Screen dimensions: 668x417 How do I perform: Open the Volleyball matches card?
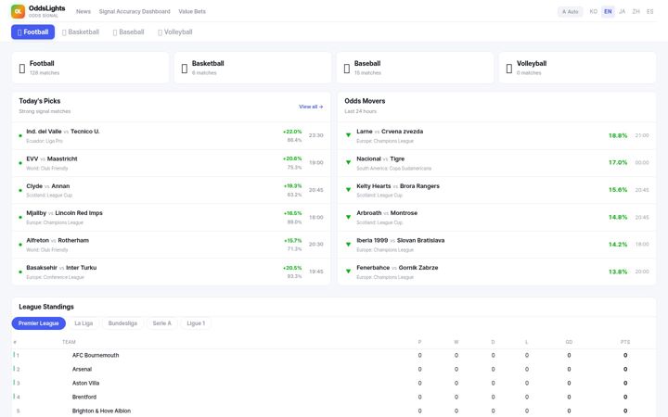(x=577, y=68)
